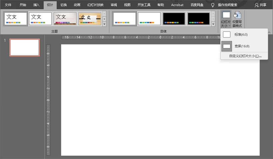
Task: Expand the variants gallery more arrow
Action: click(x=213, y=24)
